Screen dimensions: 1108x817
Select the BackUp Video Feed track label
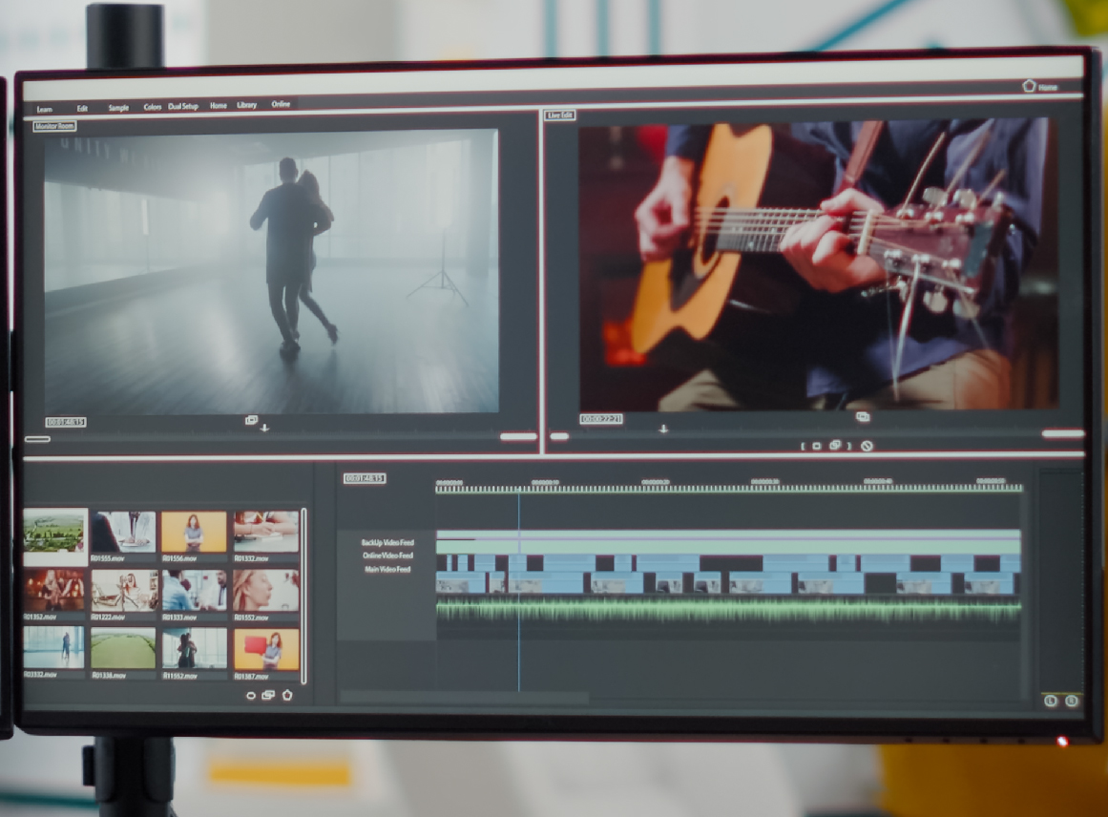[387, 542]
